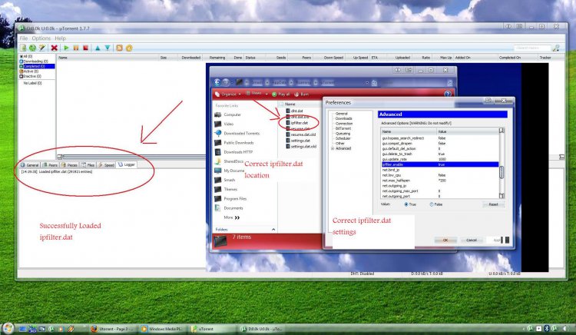Collapse the Folders panel chevron
The image size is (576, 335).
coord(273,229)
